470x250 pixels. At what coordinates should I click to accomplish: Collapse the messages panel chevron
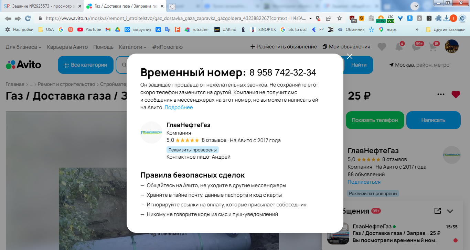click(x=450, y=211)
